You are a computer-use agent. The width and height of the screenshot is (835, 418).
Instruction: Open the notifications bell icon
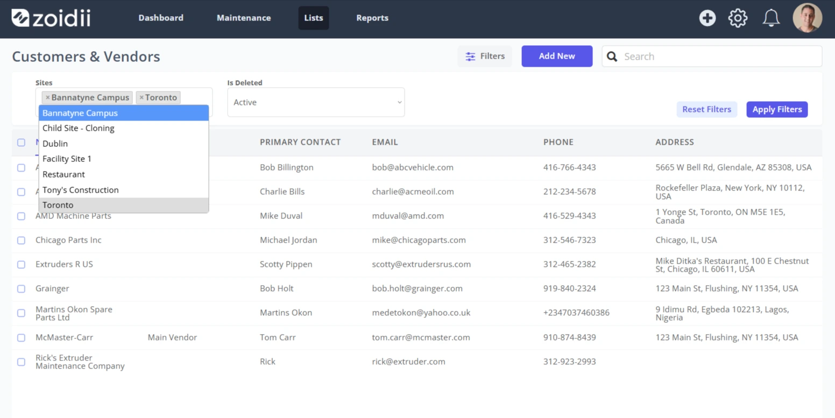(x=771, y=18)
